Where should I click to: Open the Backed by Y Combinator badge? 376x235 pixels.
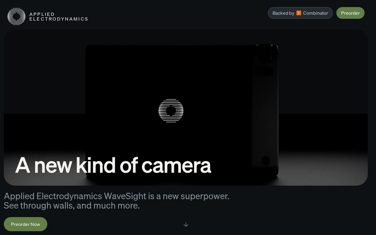(300, 13)
